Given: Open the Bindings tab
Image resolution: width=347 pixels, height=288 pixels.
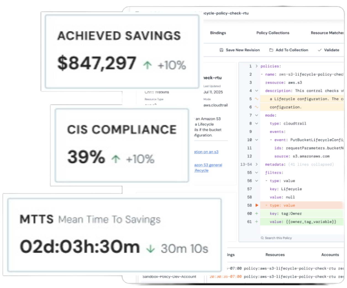Looking at the screenshot, I should pyautogui.click(x=219, y=33).
